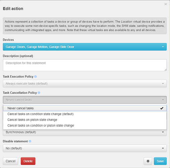Select Cancel tasks on condition or piston state change

pos(85,126)
